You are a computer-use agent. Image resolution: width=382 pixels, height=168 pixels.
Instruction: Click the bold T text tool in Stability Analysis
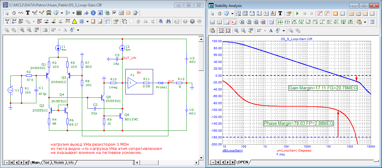pyautogui.click(x=280, y=13)
